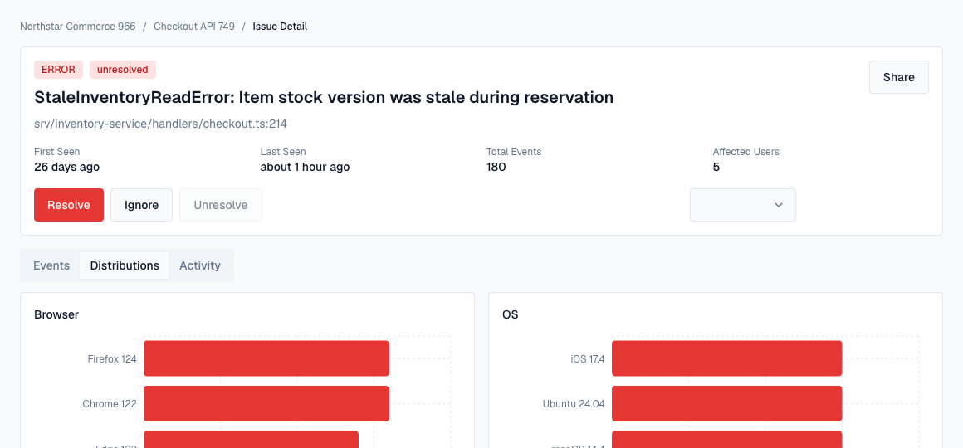The height and width of the screenshot is (448, 963).
Task: Switch to the Events tab
Action: pos(51,265)
